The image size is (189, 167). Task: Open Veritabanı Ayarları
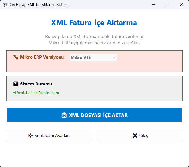(x=49, y=135)
